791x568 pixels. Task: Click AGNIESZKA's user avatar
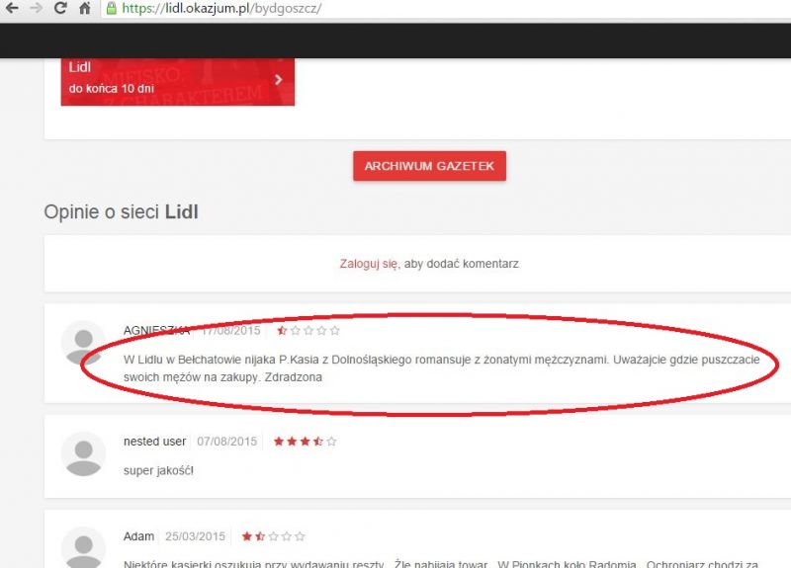coord(84,343)
